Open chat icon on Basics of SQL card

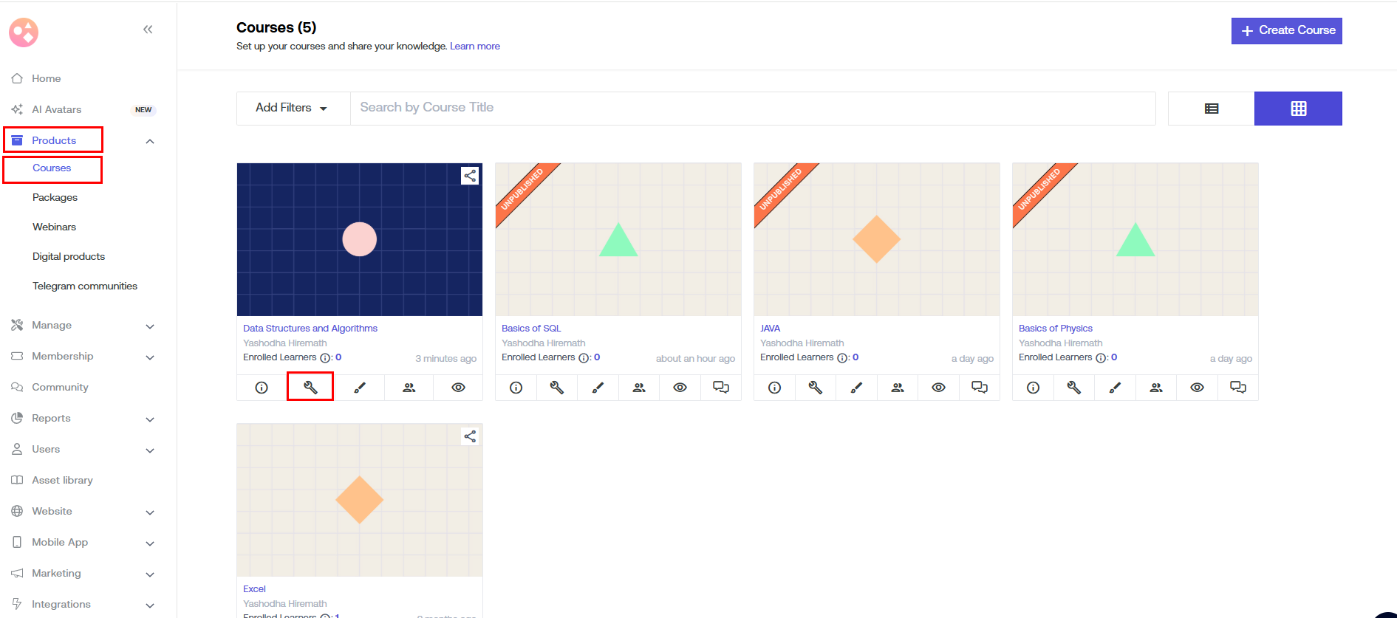coord(720,388)
